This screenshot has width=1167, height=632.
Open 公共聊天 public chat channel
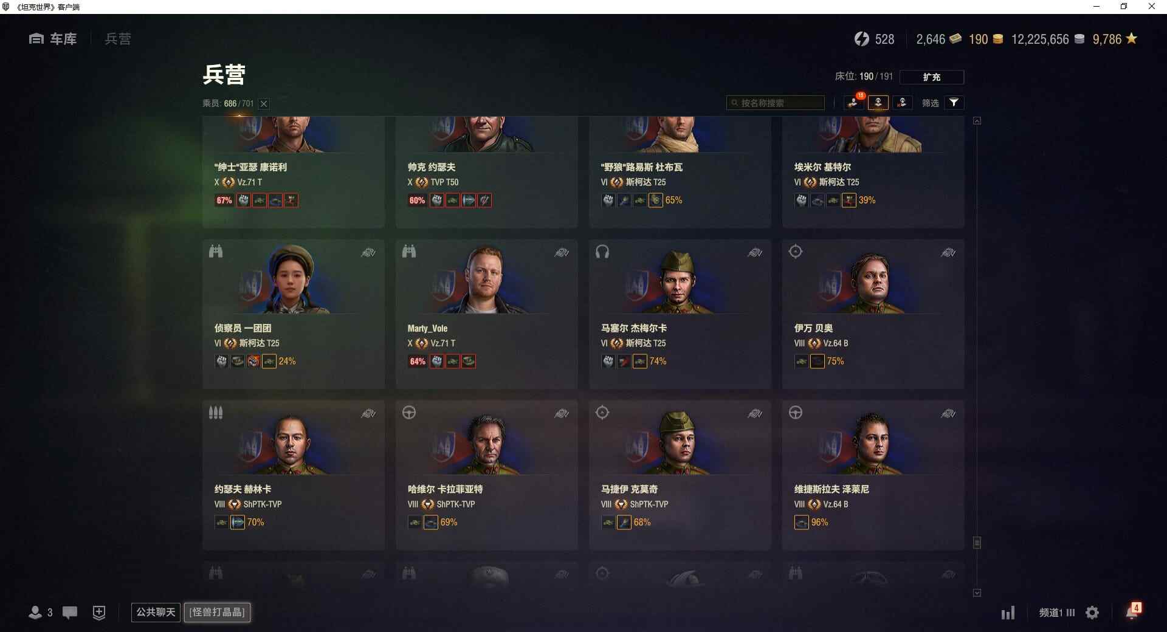[156, 612]
